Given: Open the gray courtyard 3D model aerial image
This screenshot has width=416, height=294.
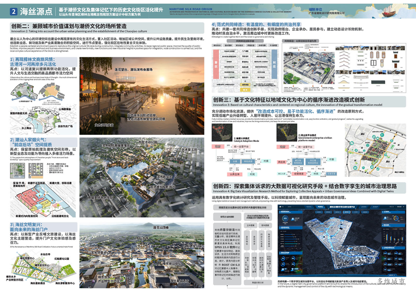Looking at the screenshot, I should pyautogui.click(x=309, y=67).
